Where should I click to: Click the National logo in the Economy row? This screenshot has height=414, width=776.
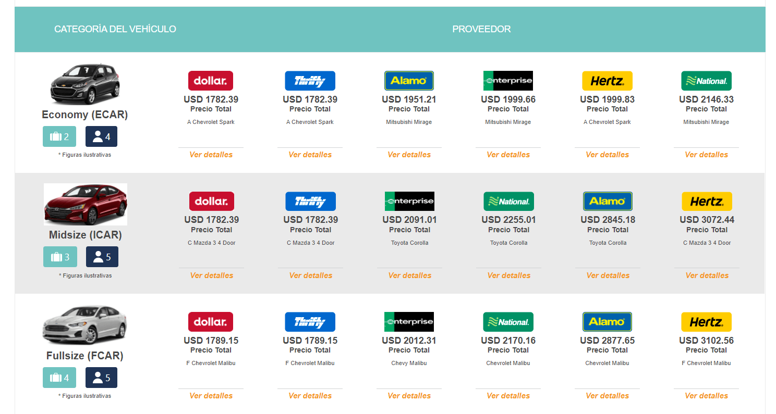point(706,81)
